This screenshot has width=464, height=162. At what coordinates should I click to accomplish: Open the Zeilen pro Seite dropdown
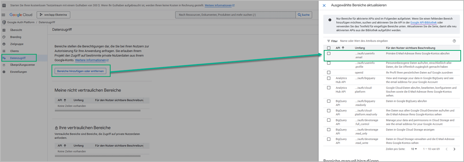414,149
